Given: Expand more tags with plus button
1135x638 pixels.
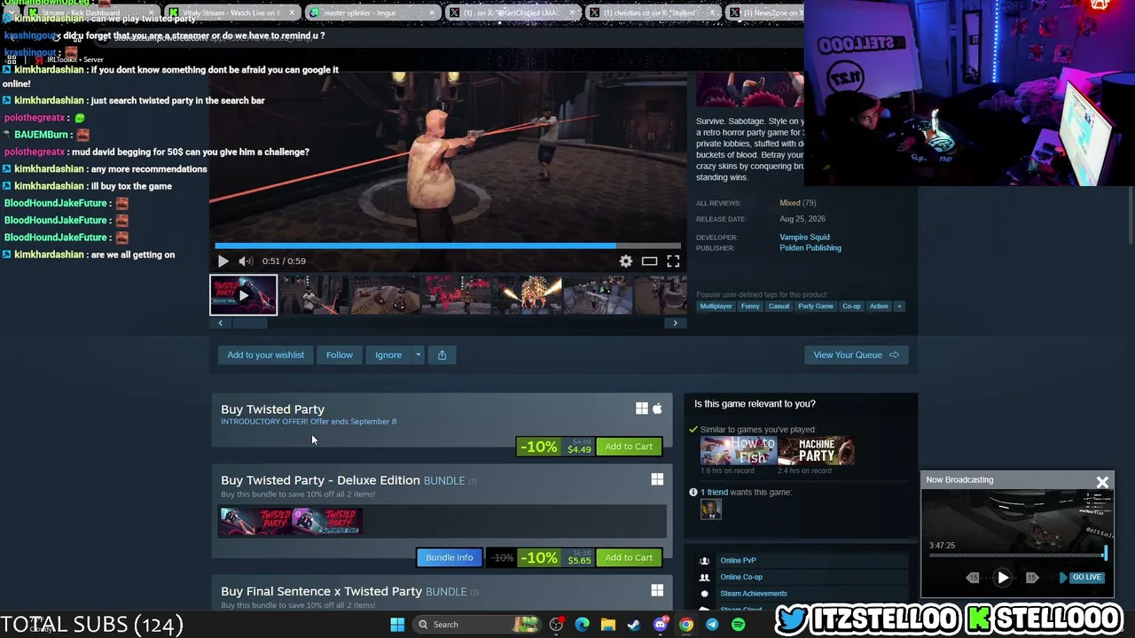Looking at the screenshot, I should click(899, 307).
